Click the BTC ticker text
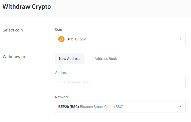The image size is (191, 122). pos(70,39)
